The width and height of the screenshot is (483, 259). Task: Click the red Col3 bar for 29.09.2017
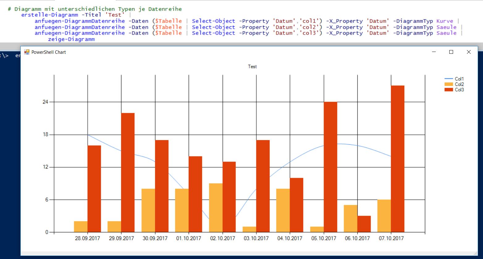128,172
